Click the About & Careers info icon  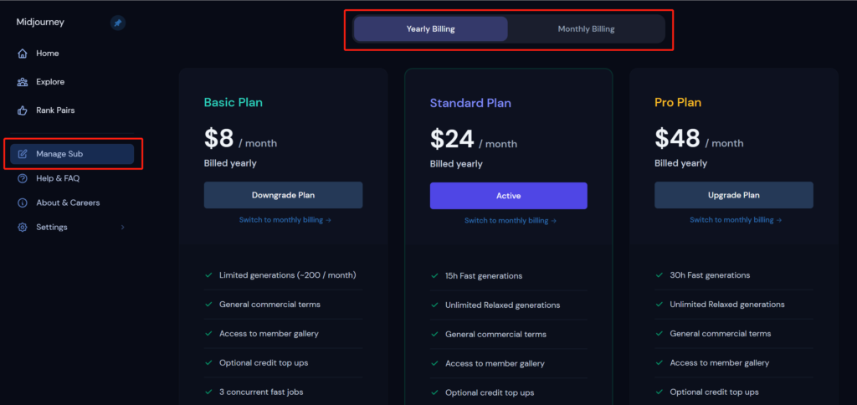coord(23,202)
